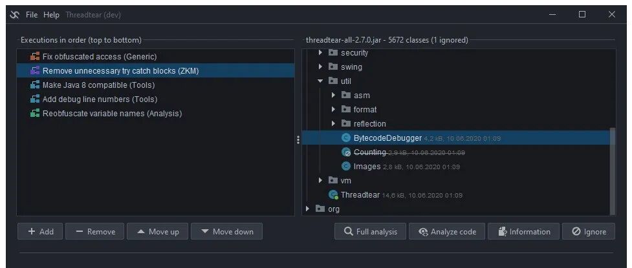
Task: Click the Threadtear logo icon
Action: point(14,15)
